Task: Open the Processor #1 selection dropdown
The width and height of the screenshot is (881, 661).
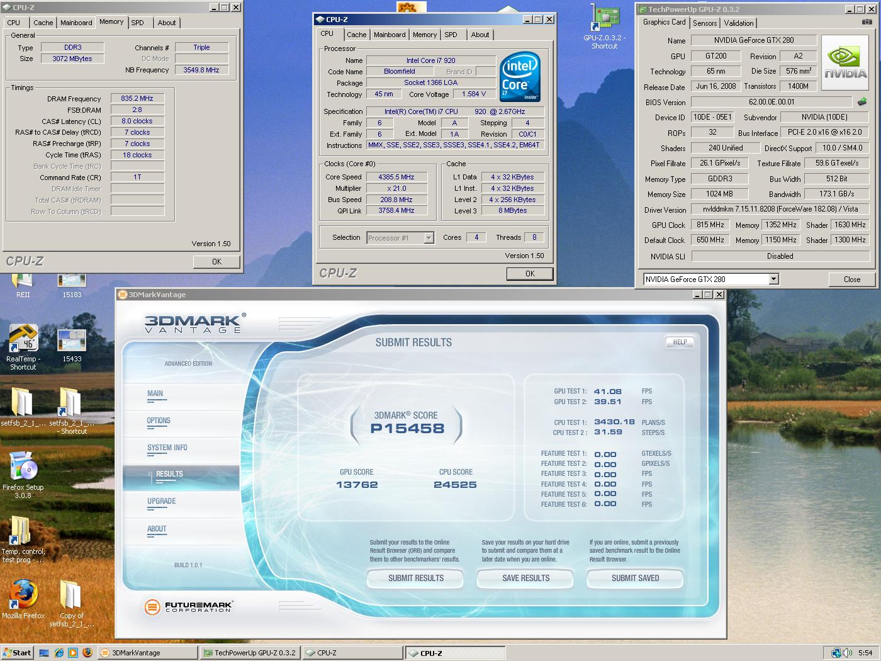Action: (429, 238)
